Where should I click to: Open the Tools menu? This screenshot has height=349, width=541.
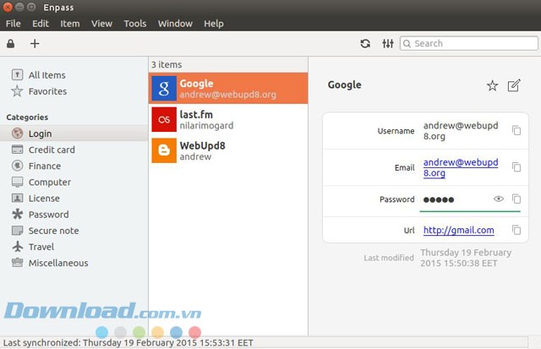point(135,24)
